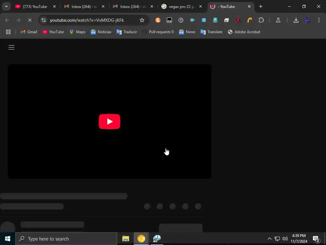Open the yellow arrow-shaped extension icon
This screenshot has width=326, height=245.
click(250, 20)
